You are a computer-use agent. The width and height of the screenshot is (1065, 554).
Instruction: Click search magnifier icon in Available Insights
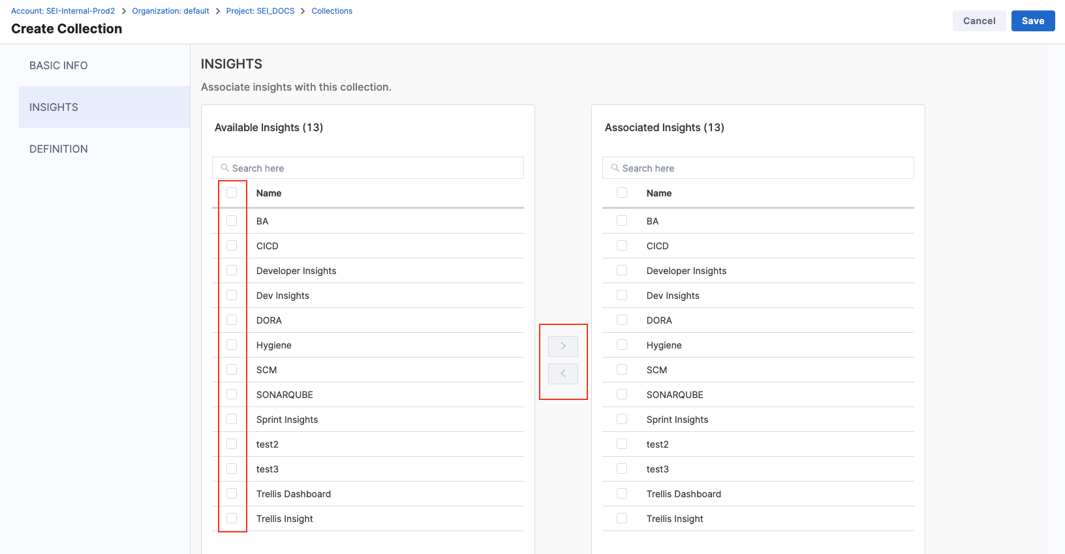(x=225, y=168)
